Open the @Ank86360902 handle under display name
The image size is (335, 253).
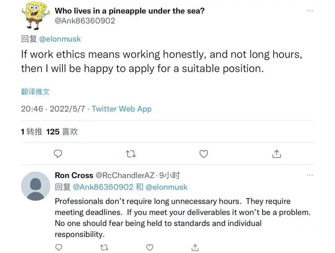[85, 21]
